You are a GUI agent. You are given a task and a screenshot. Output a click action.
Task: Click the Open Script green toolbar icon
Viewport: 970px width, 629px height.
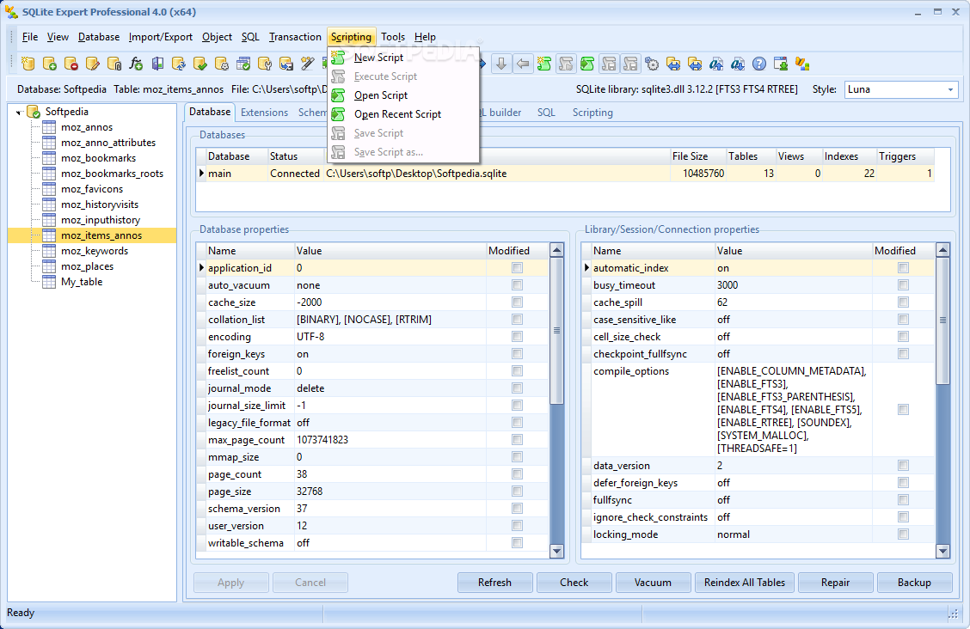[x=587, y=64]
